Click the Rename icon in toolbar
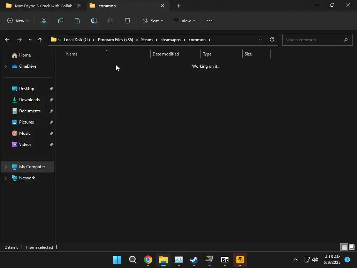 (x=94, y=21)
